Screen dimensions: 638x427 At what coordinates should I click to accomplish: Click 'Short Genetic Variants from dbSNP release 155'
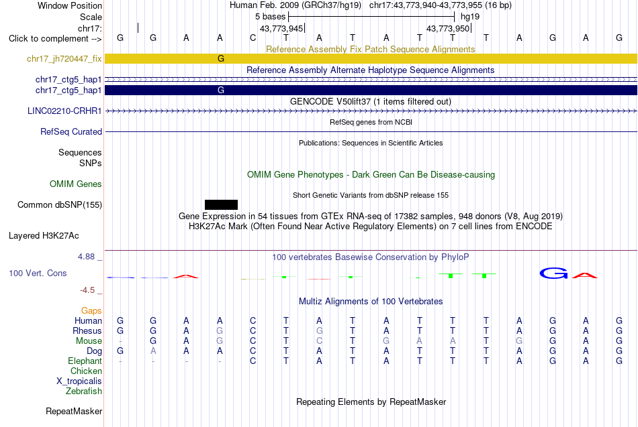pyautogui.click(x=371, y=196)
